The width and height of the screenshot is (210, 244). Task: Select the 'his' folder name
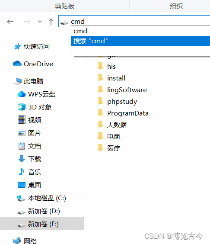(x=111, y=67)
